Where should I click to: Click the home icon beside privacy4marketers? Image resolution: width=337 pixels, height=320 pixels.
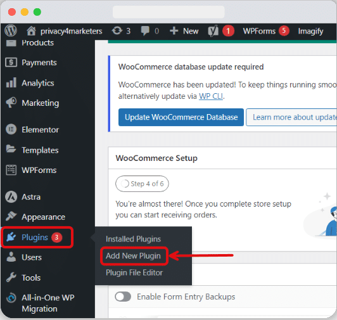click(31, 31)
